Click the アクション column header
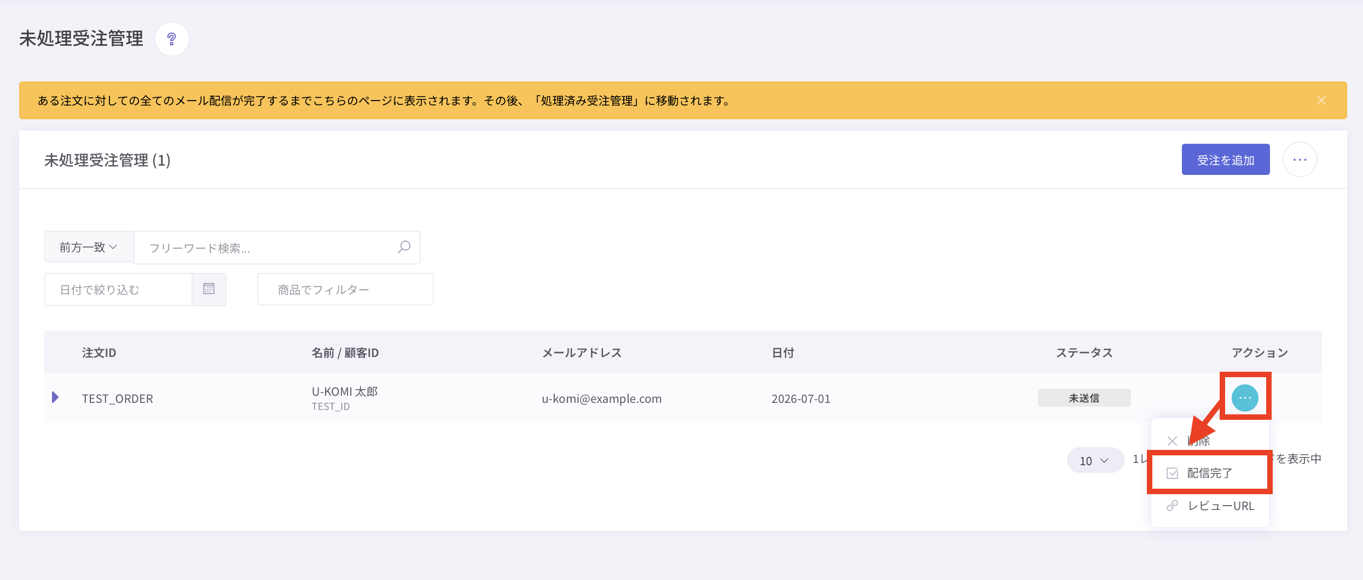This screenshot has height=580, width=1363. click(x=1259, y=353)
